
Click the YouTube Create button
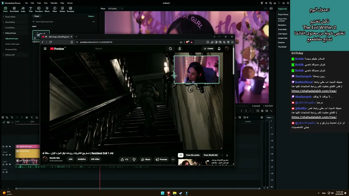tap(209, 49)
